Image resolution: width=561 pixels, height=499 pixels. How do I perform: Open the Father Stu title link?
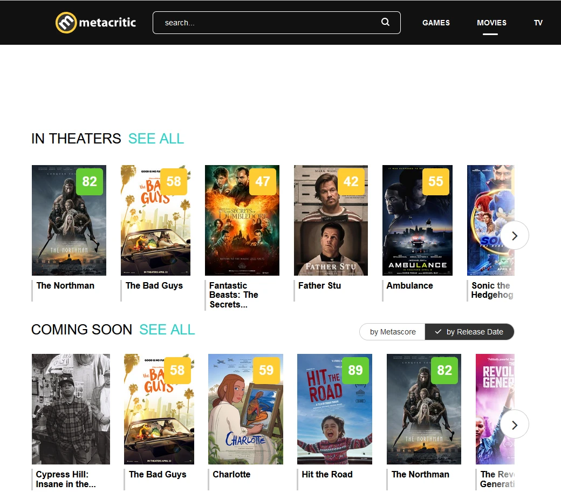coord(319,285)
